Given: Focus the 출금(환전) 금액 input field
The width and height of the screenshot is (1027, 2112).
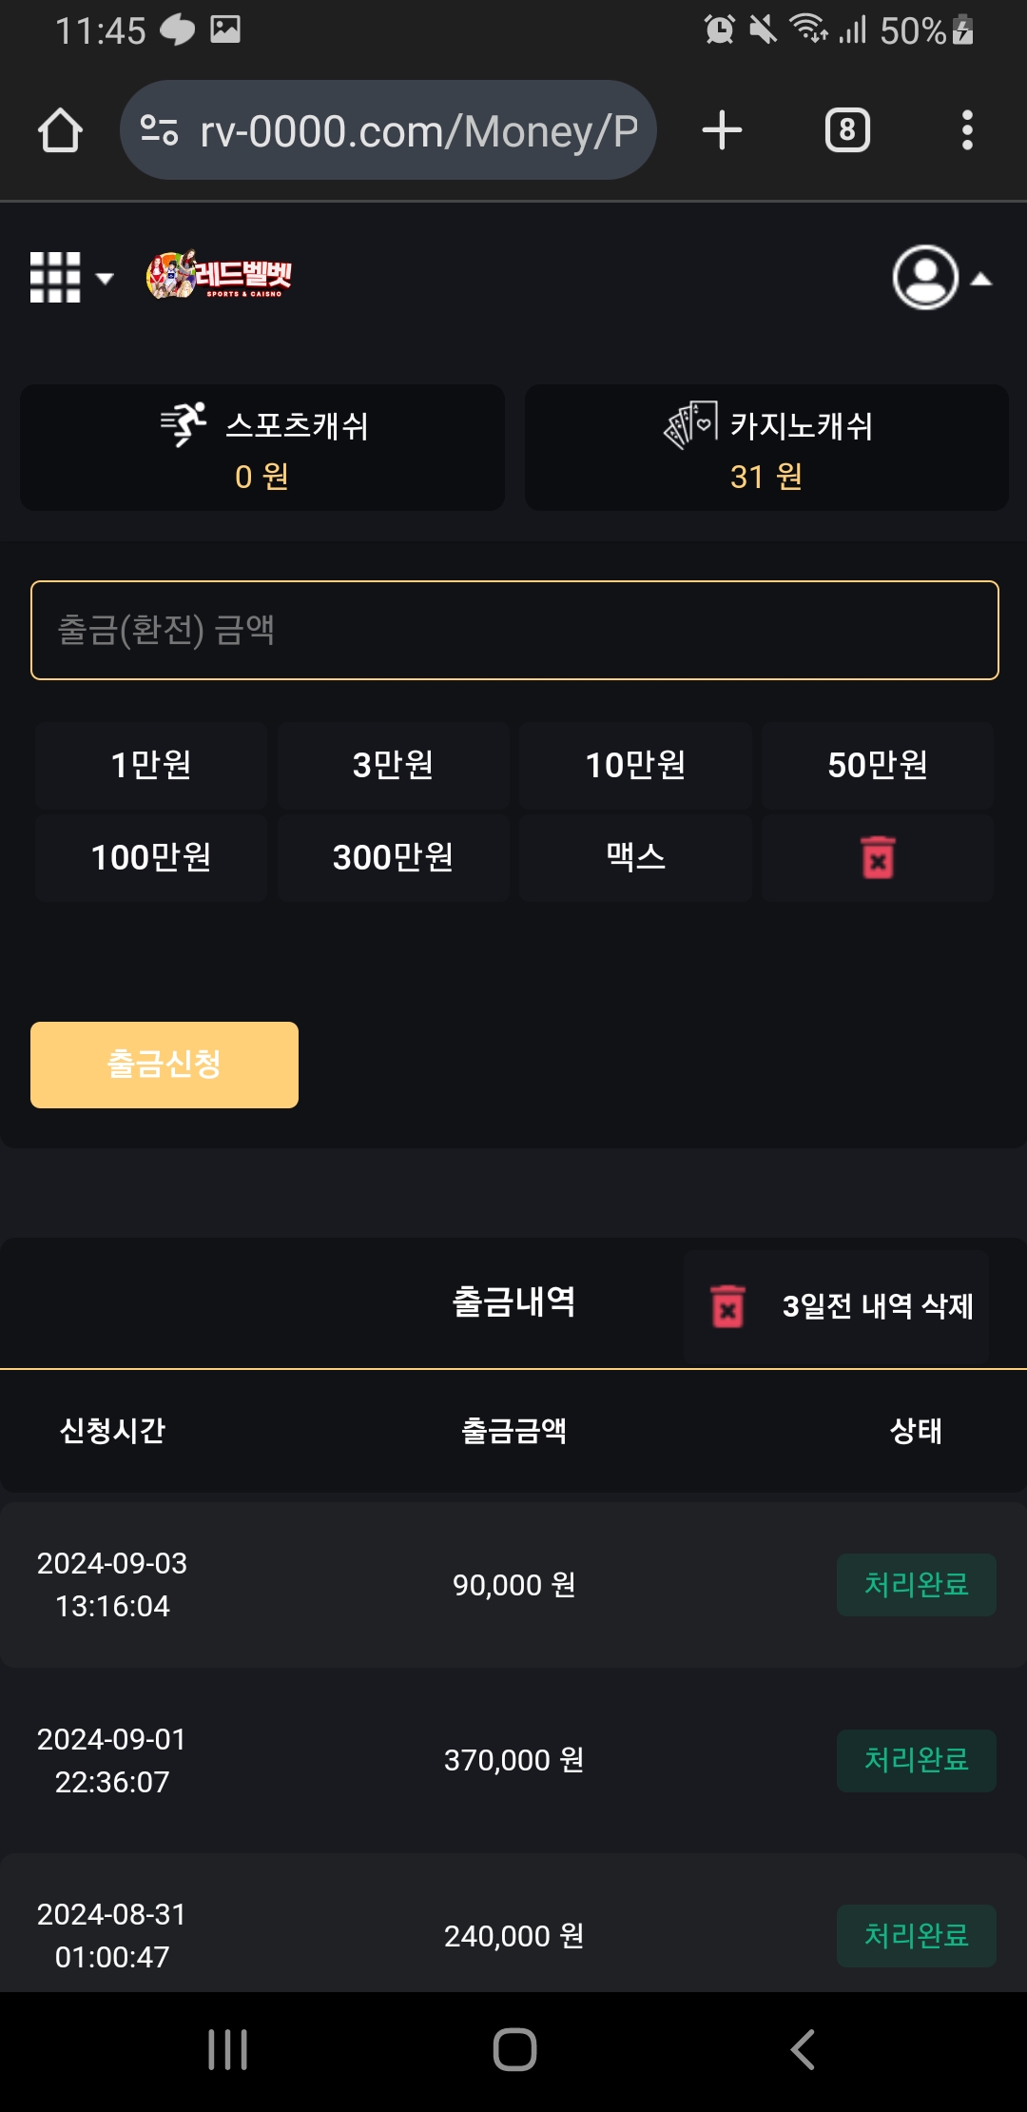Looking at the screenshot, I should click(514, 630).
